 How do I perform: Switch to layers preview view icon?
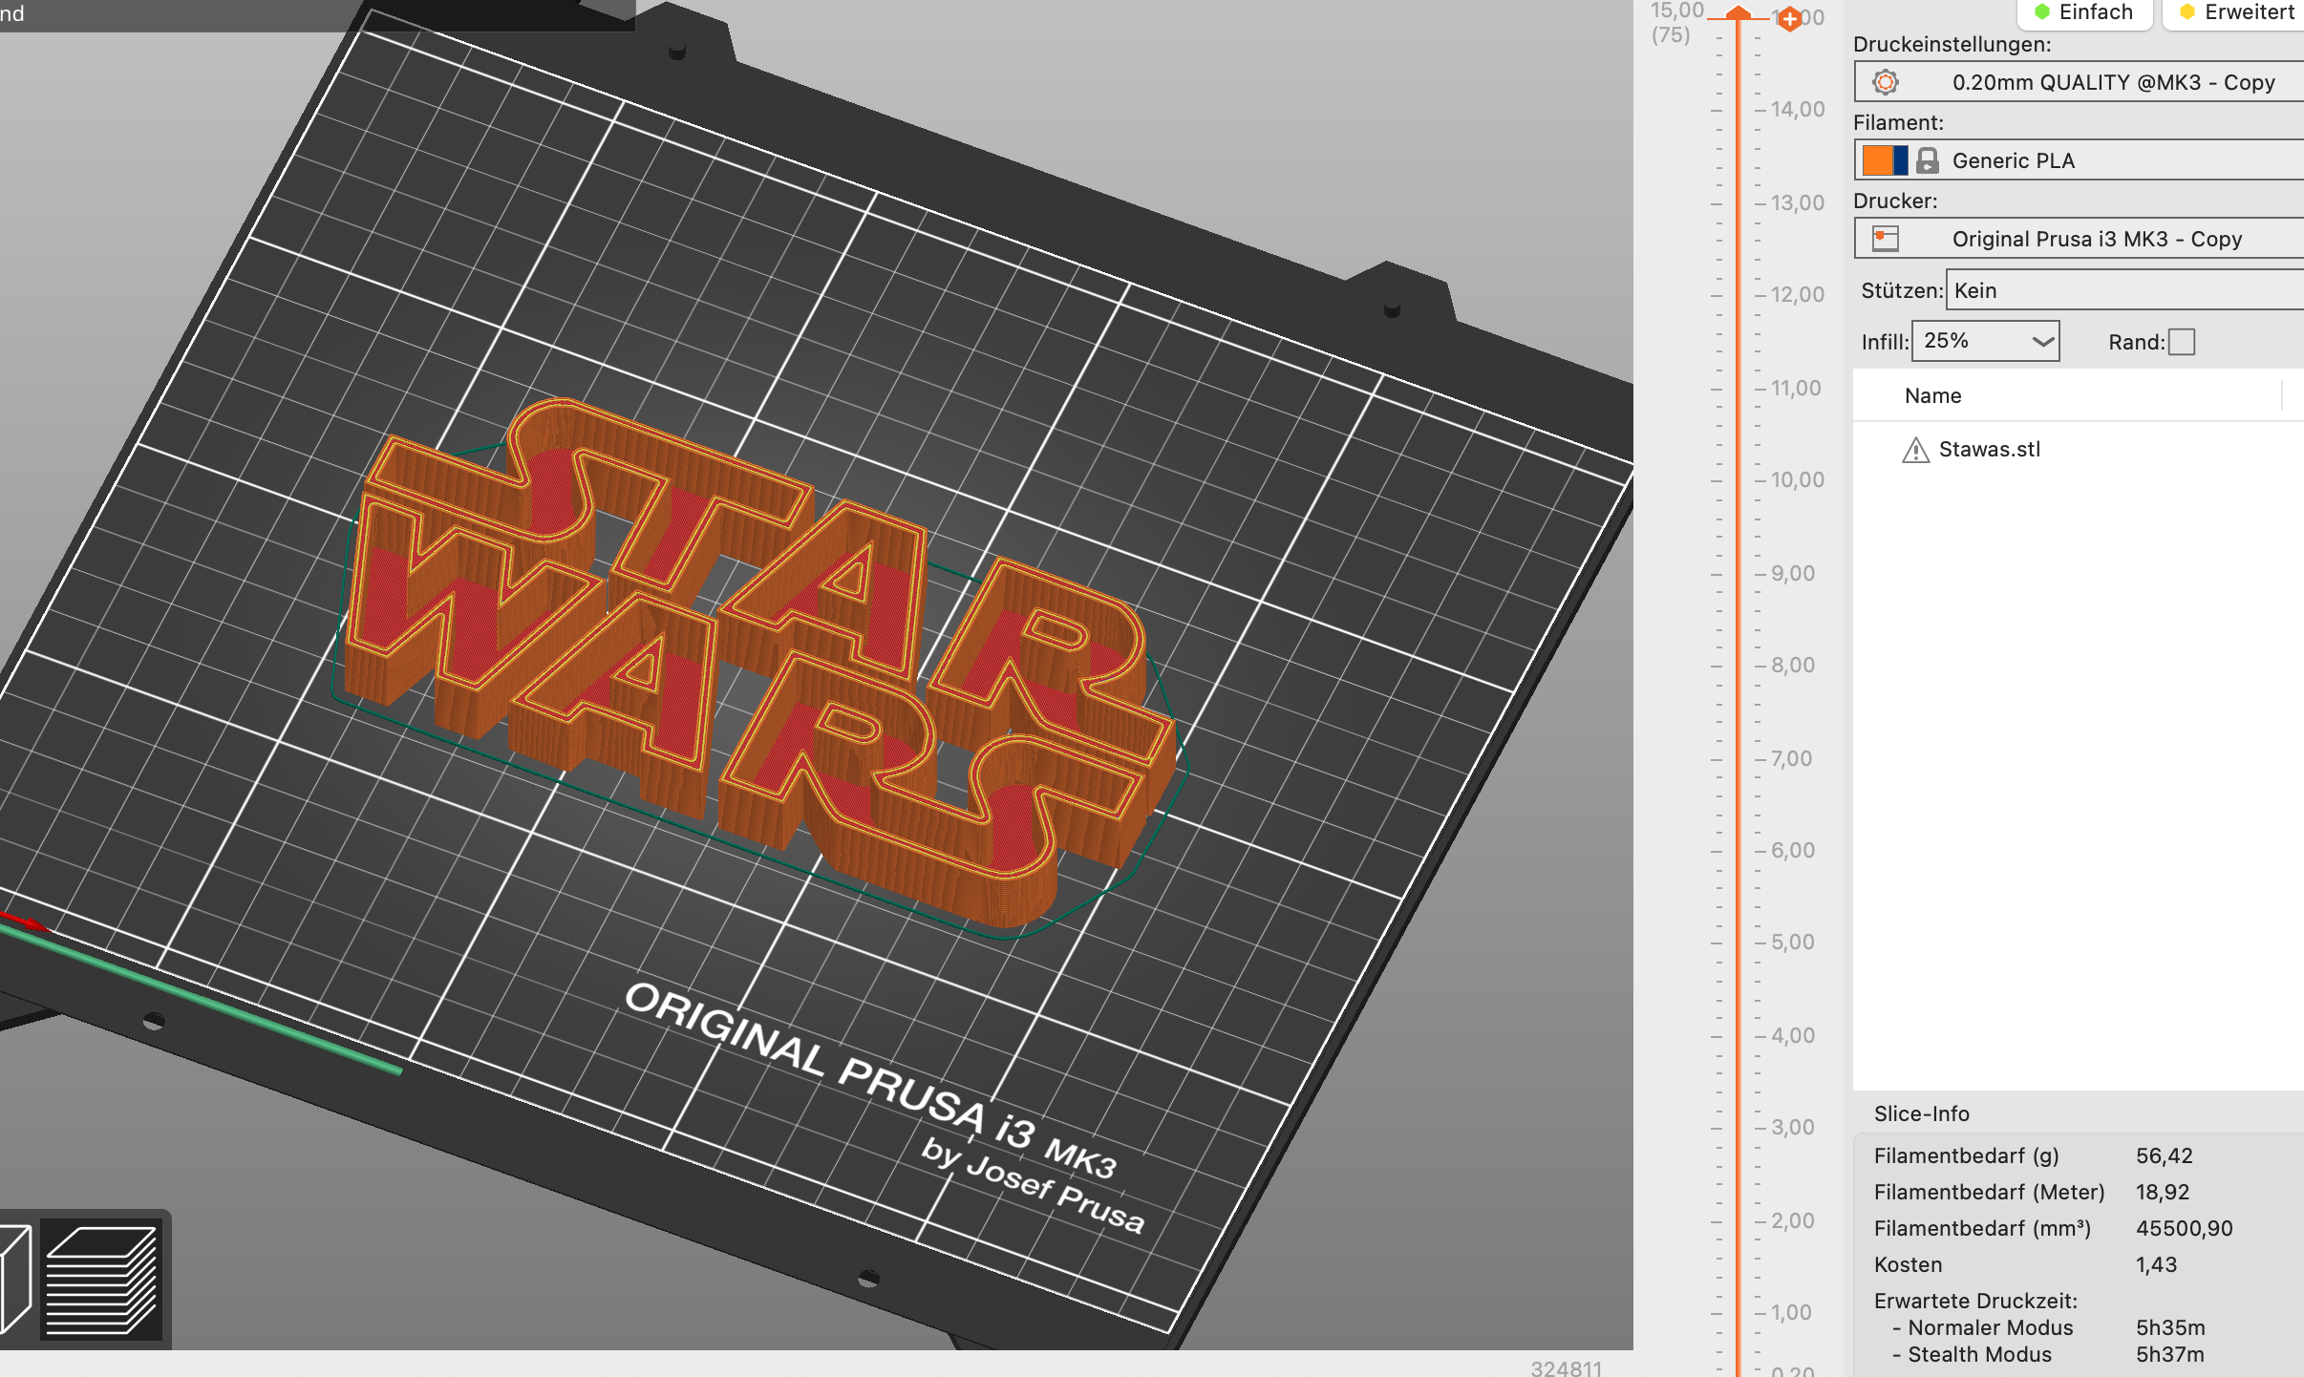point(101,1280)
